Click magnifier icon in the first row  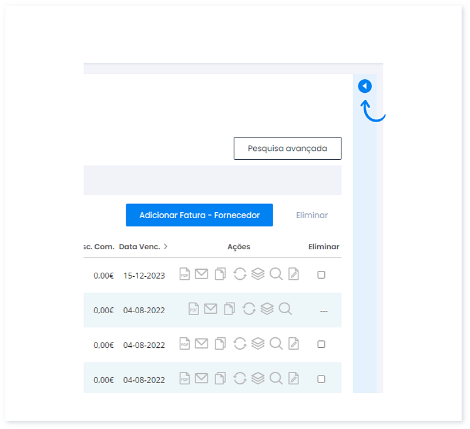[x=276, y=274]
